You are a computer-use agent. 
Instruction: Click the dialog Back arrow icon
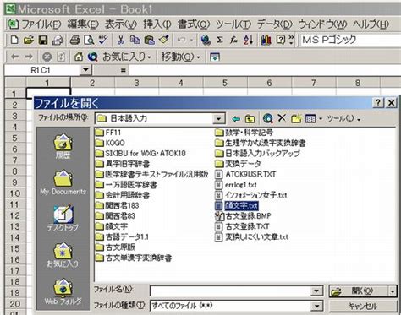click(x=236, y=119)
